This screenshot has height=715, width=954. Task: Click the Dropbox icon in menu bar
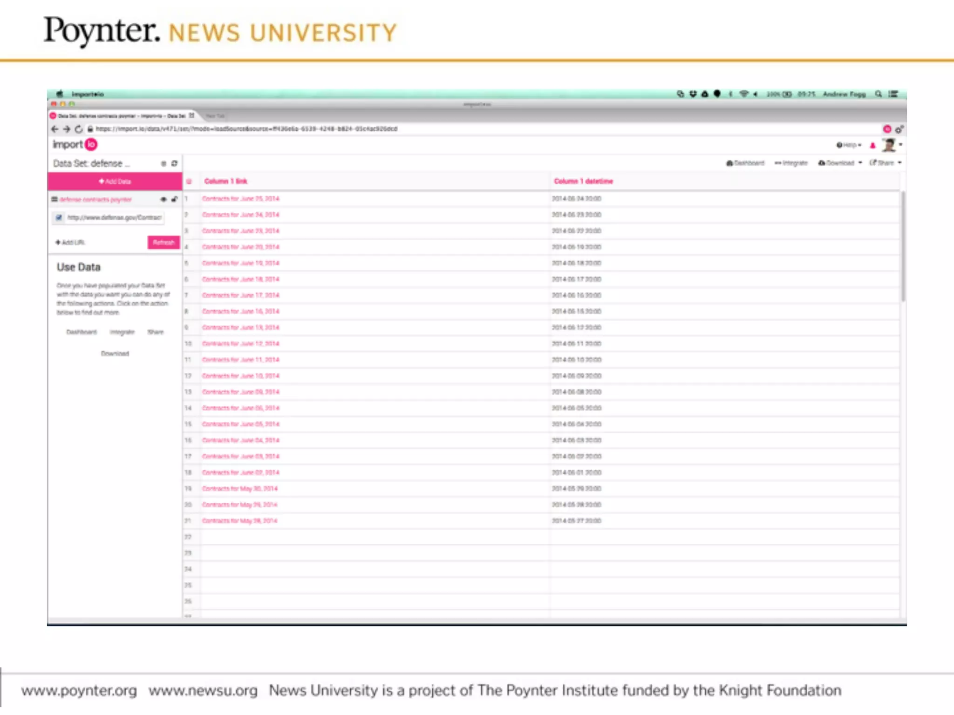(693, 94)
